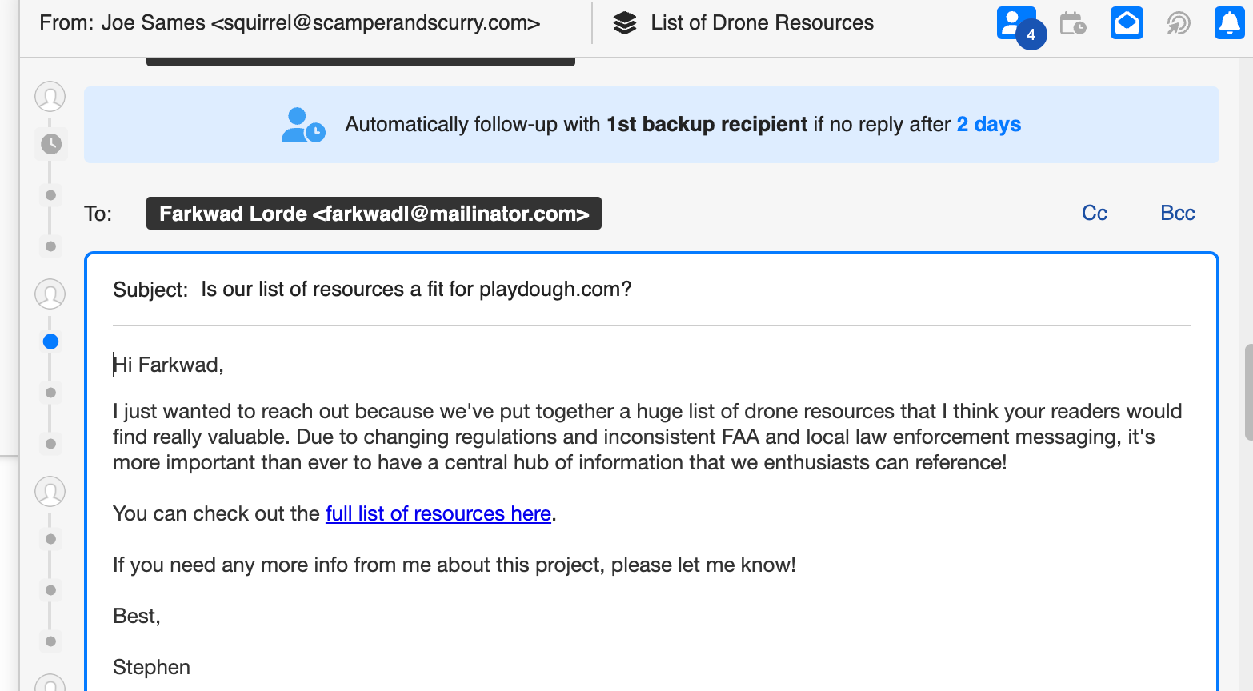Click the clock icon in the left timeline

[x=51, y=144]
